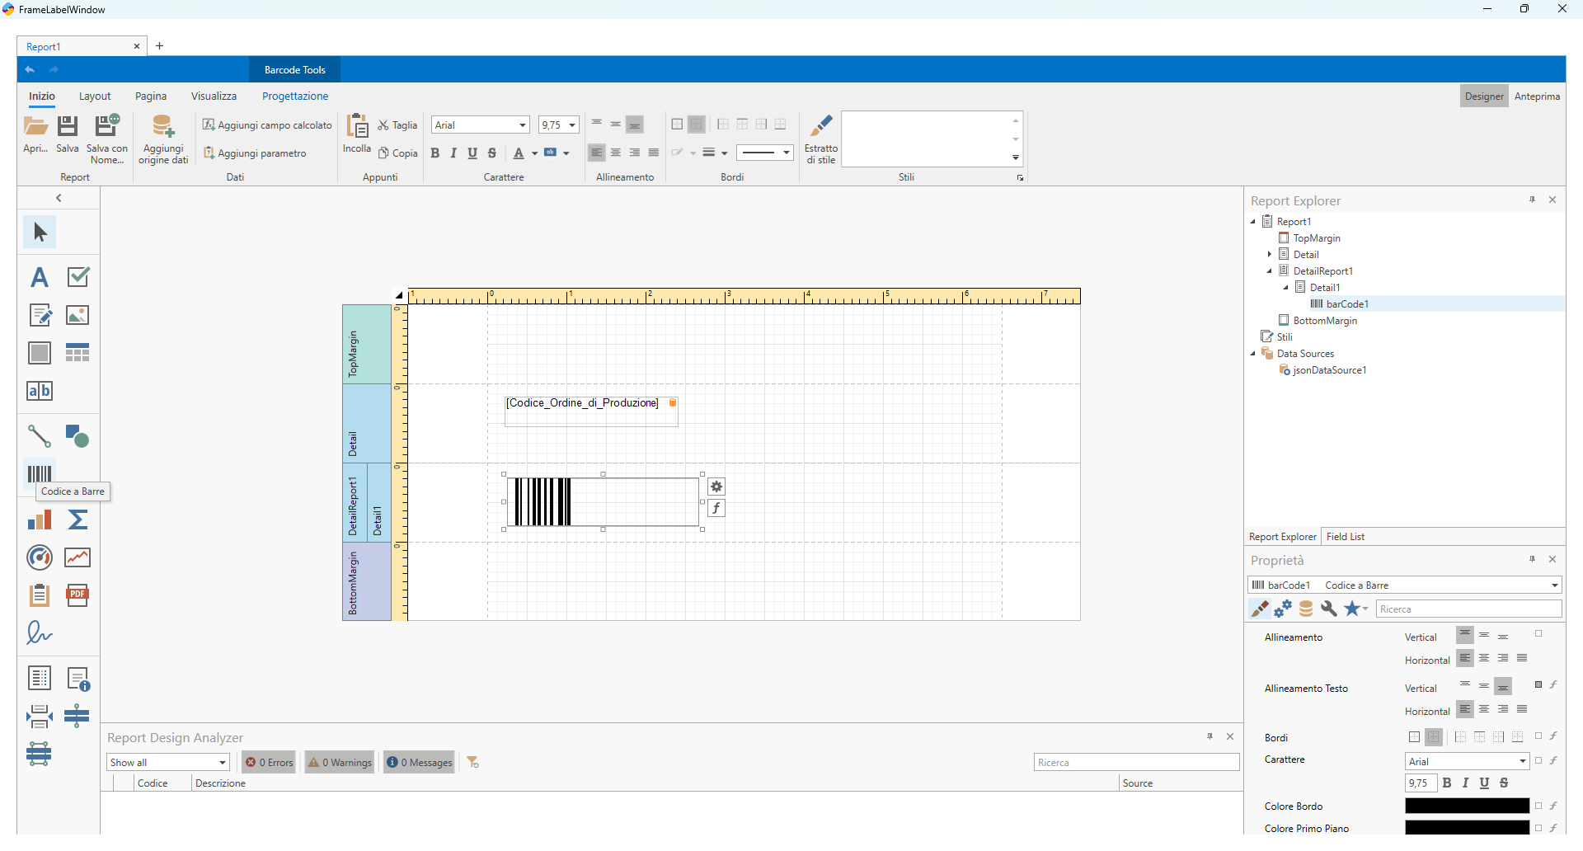Switch to the Layout ribbon tab
The width and height of the screenshot is (1583, 851).
point(95,96)
